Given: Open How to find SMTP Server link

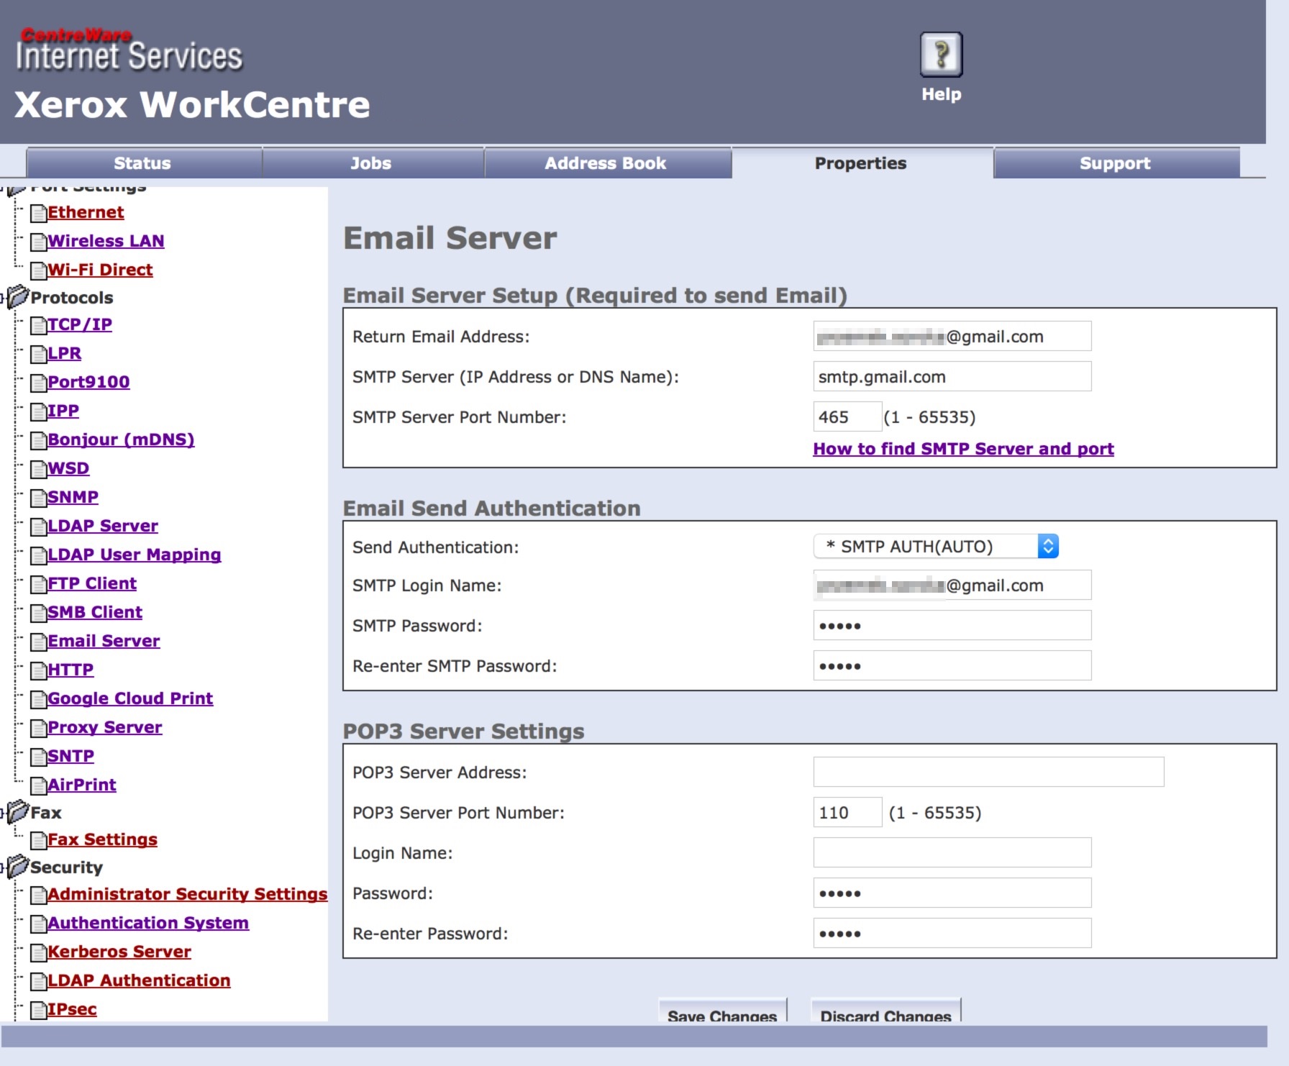Looking at the screenshot, I should pyautogui.click(x=963, y=449).
